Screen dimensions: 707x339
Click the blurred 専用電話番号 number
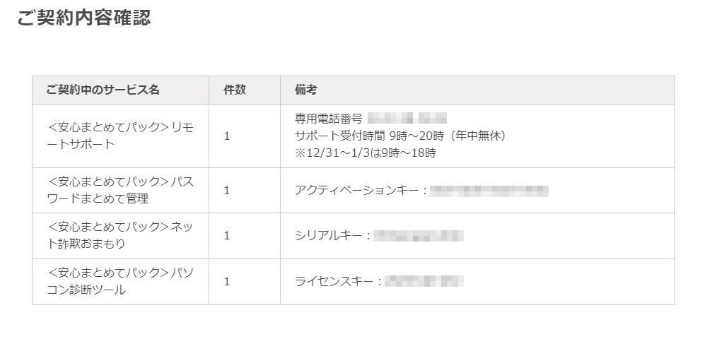tap(407, 119)
